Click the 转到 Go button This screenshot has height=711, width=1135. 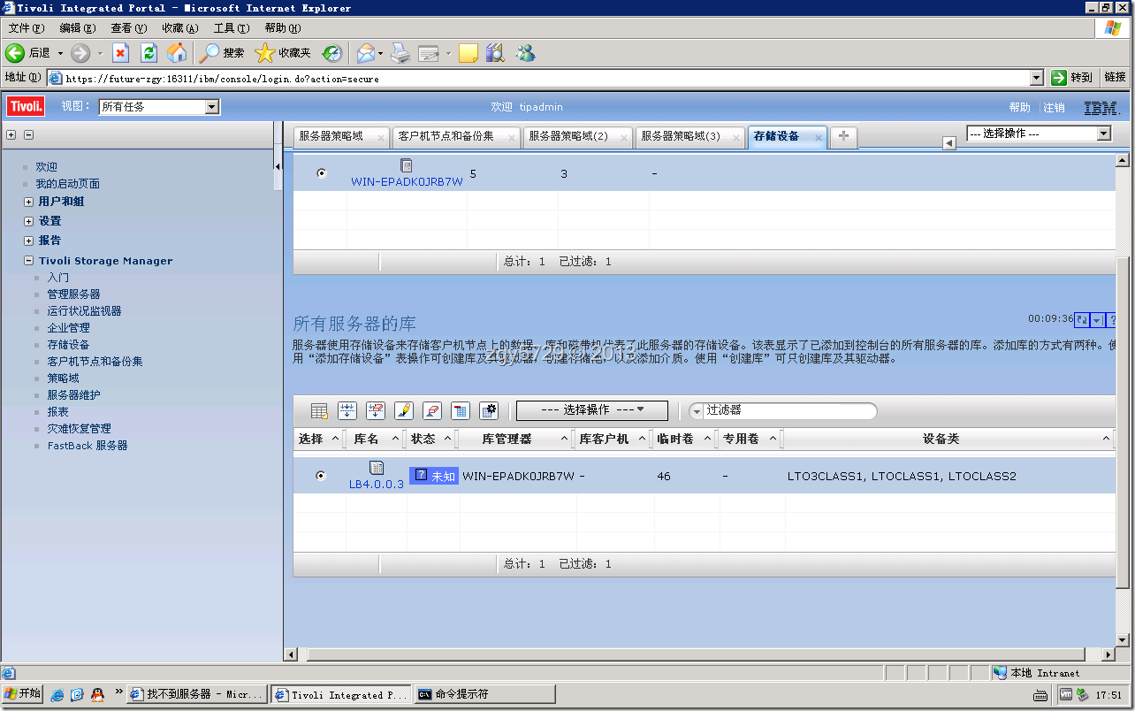pos(1072,78)
